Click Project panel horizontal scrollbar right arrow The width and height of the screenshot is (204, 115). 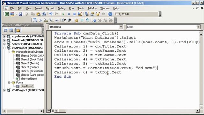[42, 111]
